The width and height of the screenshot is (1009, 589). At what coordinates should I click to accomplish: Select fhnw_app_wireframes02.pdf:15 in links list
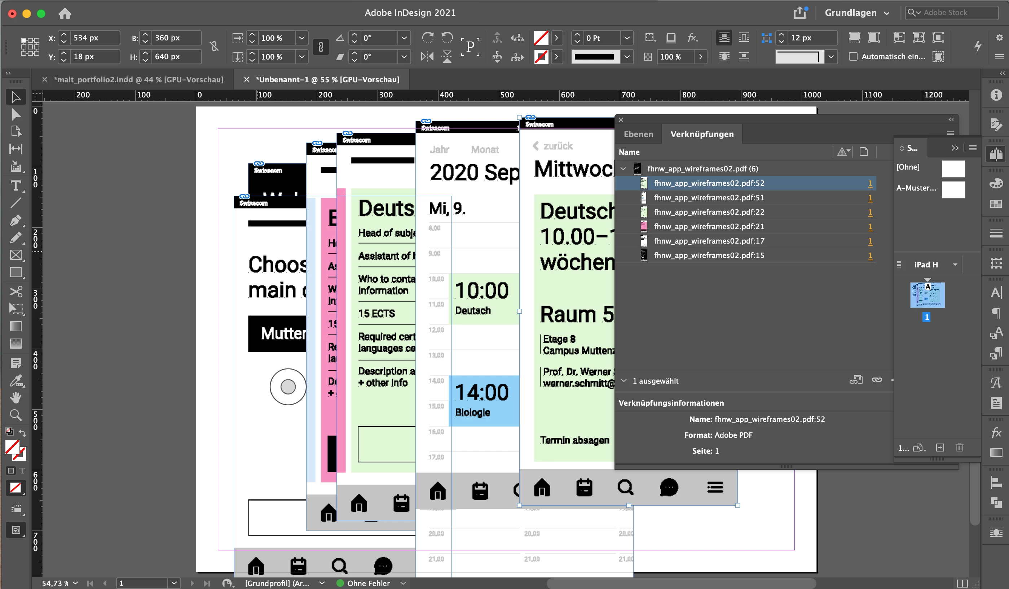point(709,255)
